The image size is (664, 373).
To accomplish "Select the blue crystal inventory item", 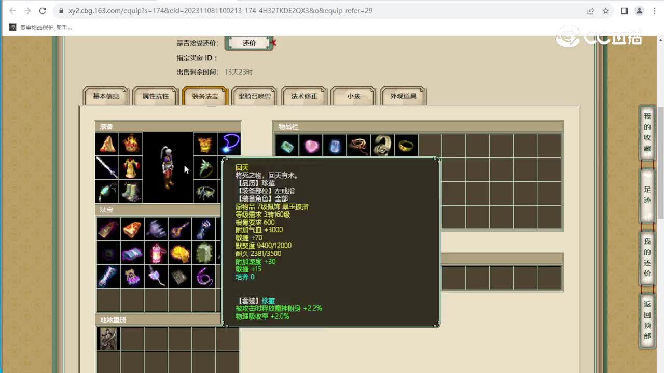I will click(335, 146).
